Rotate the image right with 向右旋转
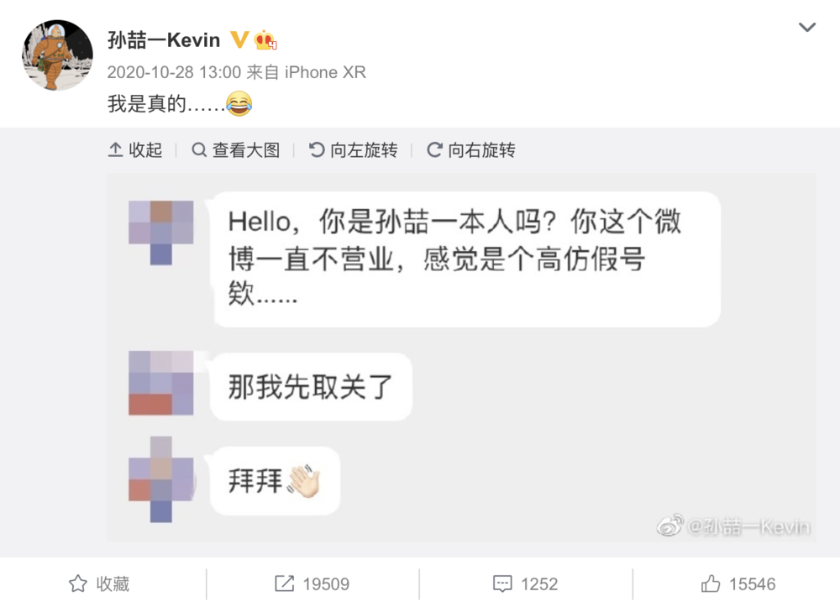Image resolution: width=840 pixels, height=607 pixels. click(471, 150)
